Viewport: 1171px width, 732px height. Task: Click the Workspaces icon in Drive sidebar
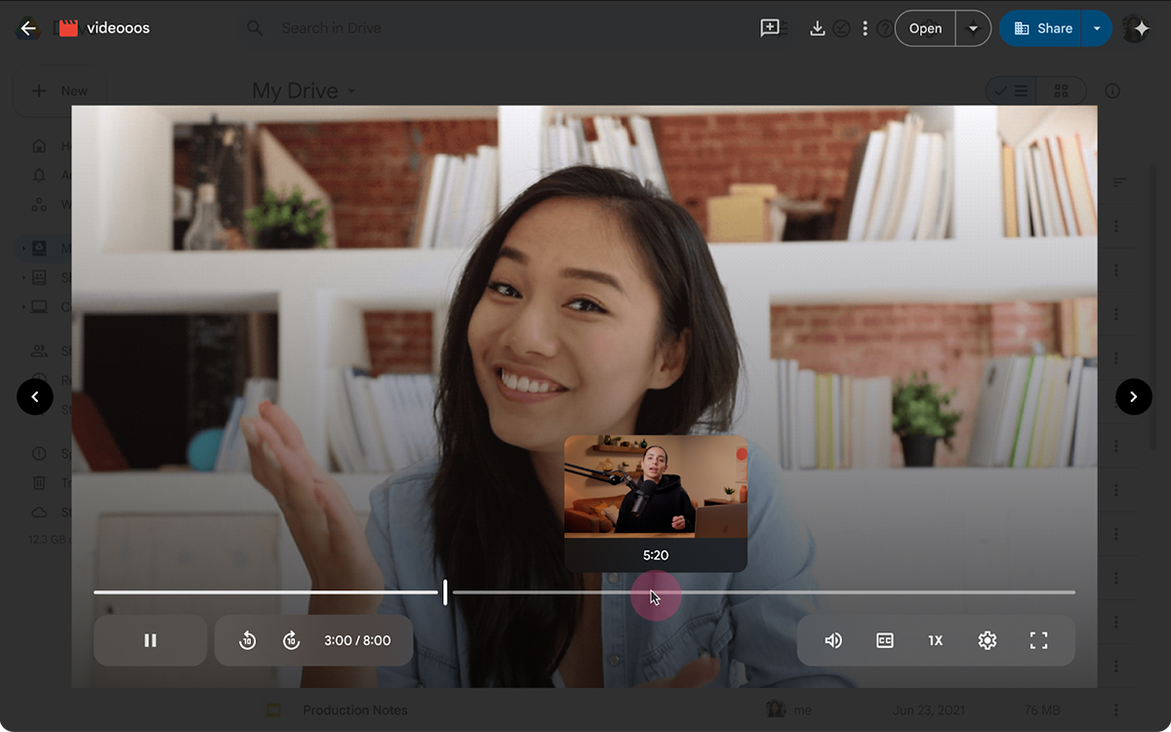39,204
